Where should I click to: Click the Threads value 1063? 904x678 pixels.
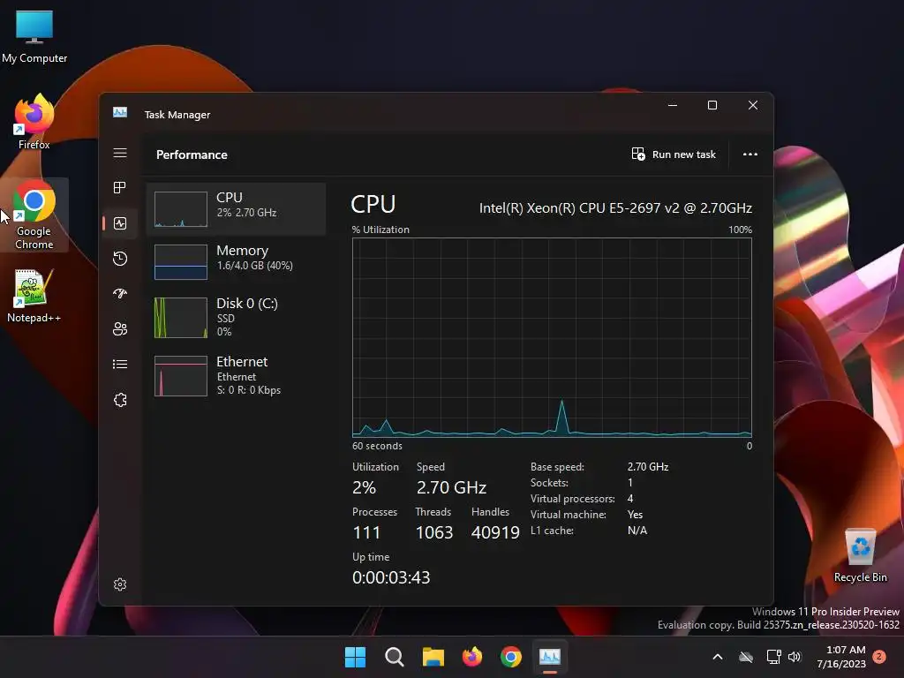434,532
